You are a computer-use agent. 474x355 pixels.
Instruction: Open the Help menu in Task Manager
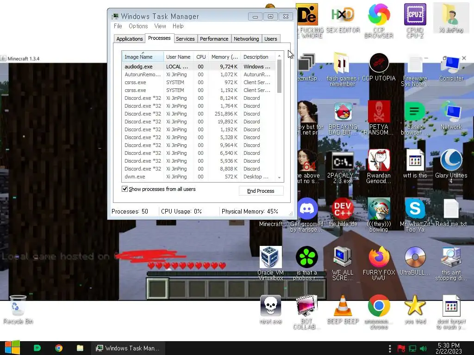click(x=178, y=26)
